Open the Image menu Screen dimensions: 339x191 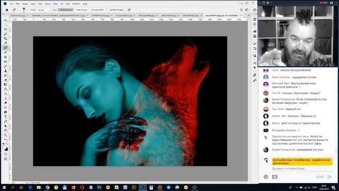tap(25, 4)
